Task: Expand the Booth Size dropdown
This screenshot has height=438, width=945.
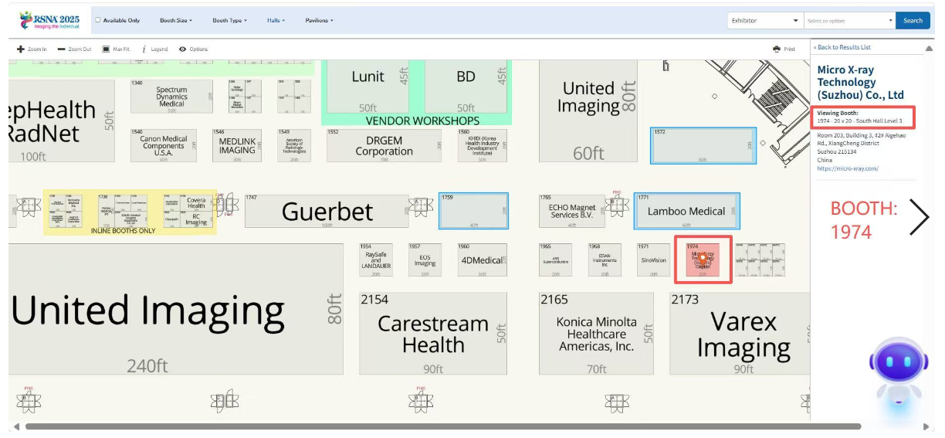Action: pos(176,20)
